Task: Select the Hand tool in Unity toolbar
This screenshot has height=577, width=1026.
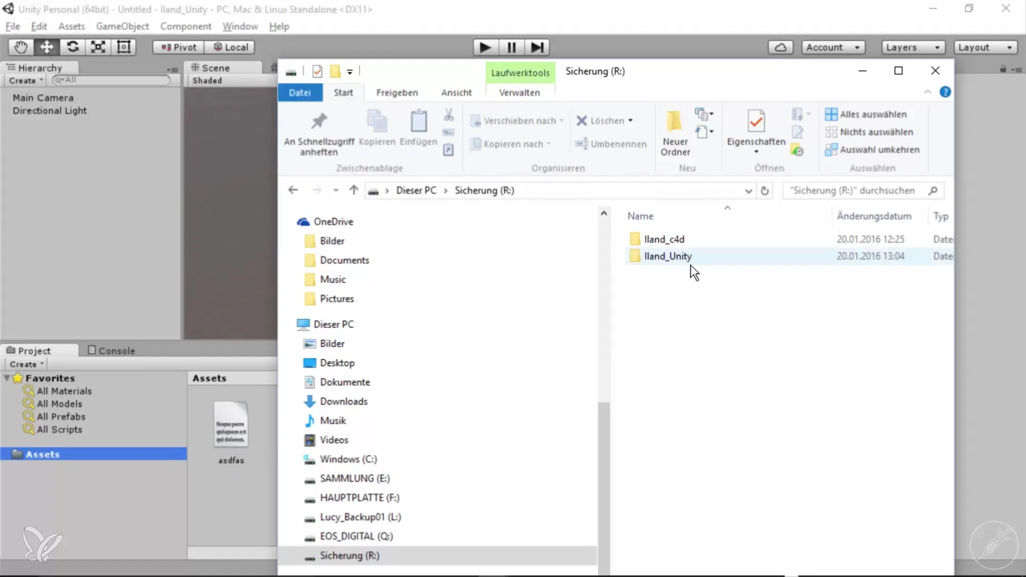Action: click(21, 47)
